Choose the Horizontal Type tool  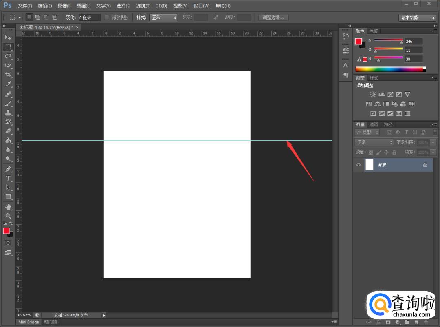[8, 178]
